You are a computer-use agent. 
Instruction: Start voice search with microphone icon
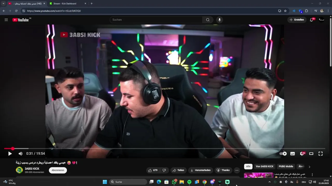pyautogui.click(x=219, y=20)
